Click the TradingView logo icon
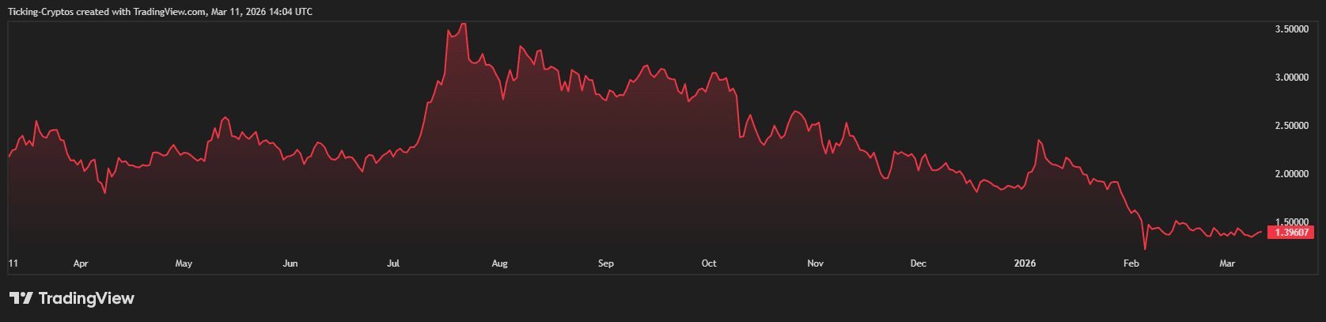1326x322 pixels. point(21,298)
